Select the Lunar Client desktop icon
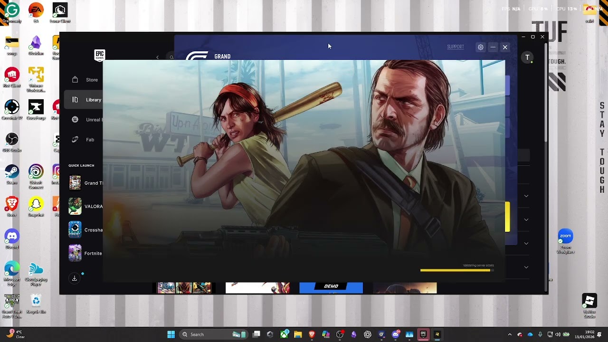This screenshot has height=342, width=608. click(x=60, y=13)
